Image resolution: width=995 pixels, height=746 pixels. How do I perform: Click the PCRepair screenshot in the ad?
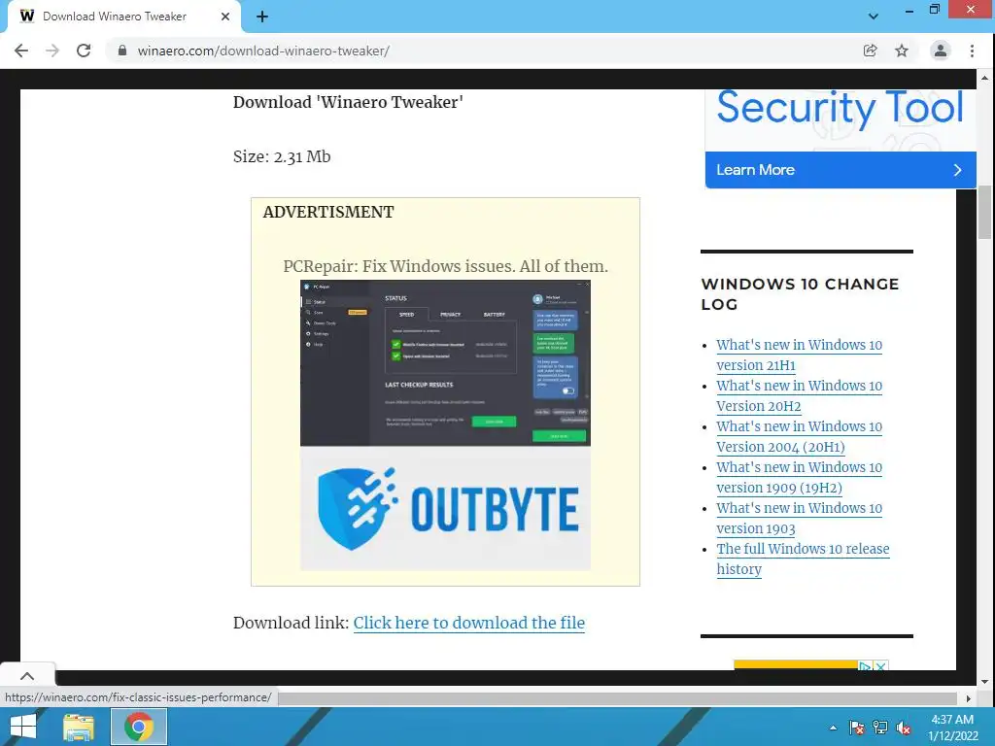445,363
